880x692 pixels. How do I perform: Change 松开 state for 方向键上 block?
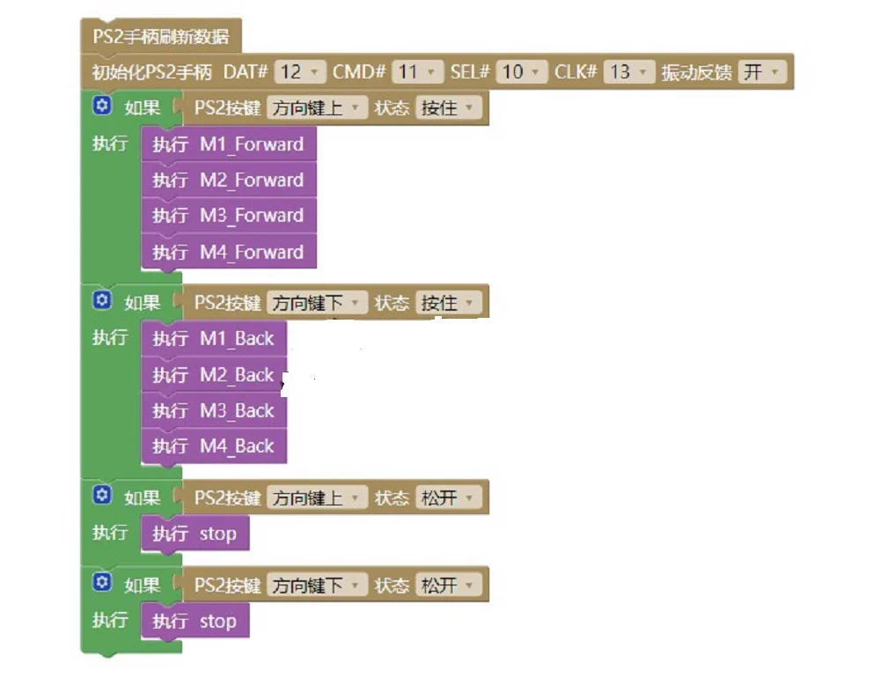pos(449,497)
